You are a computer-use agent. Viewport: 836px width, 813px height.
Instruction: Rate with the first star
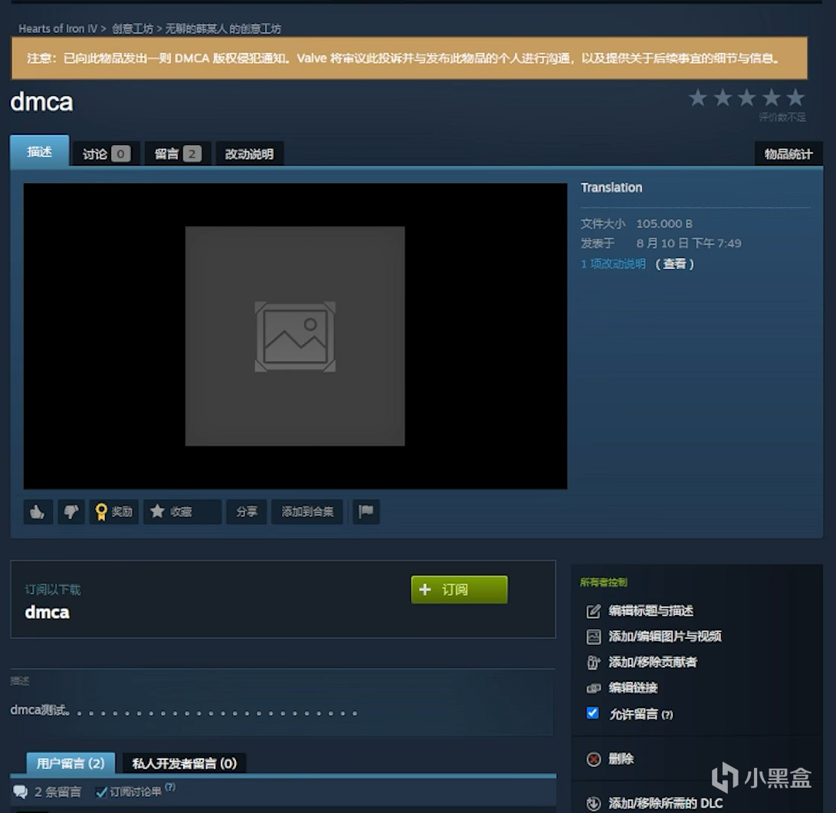[698, 97]
